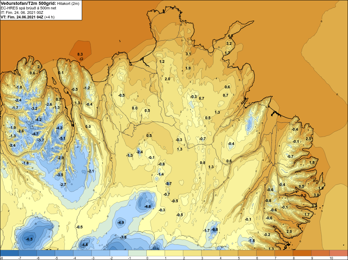This screenshot has height=260, width=348.
Task: Click the legend swatch right of 10
Action: pyautogui.click(x=339, y=253)
